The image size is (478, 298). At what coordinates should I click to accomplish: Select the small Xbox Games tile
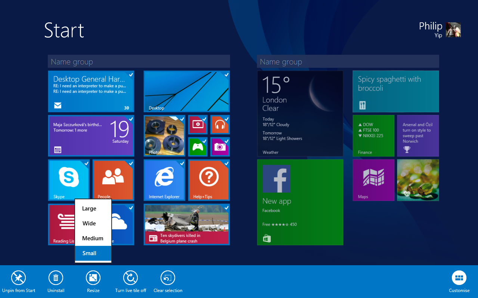[x=198, y=147]
